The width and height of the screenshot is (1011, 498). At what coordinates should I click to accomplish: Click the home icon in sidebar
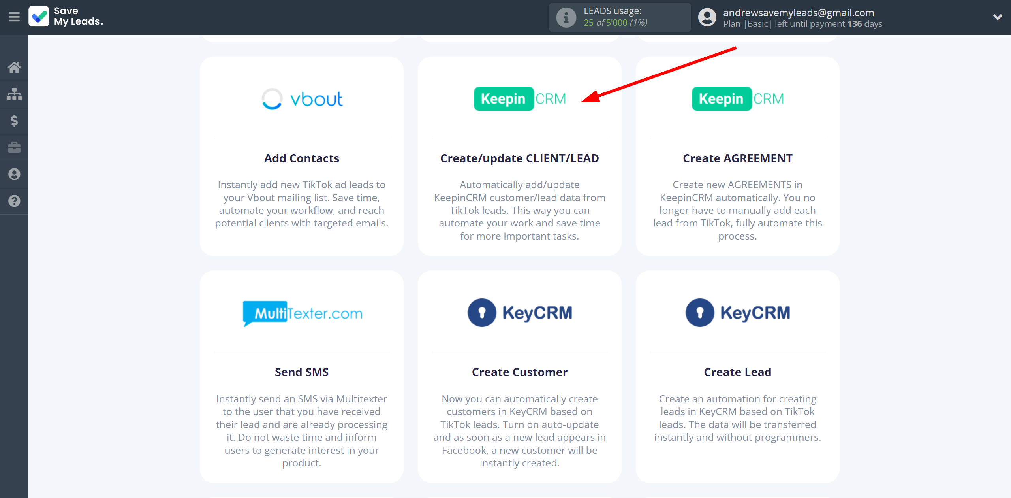14,68
